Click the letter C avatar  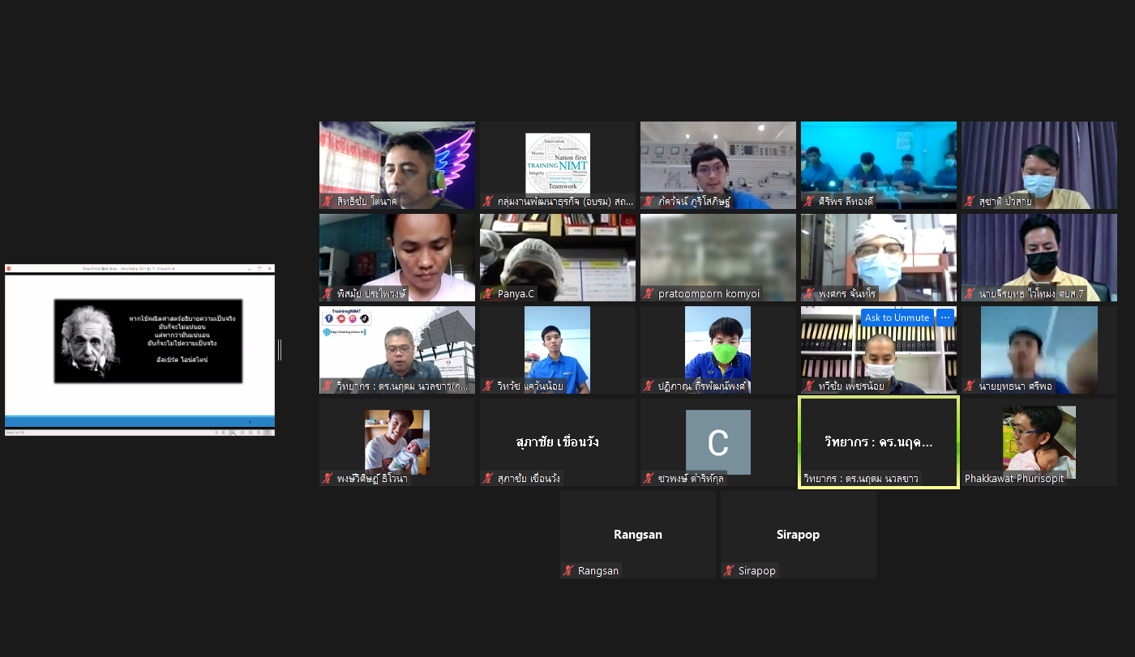[x=717, y=442]
